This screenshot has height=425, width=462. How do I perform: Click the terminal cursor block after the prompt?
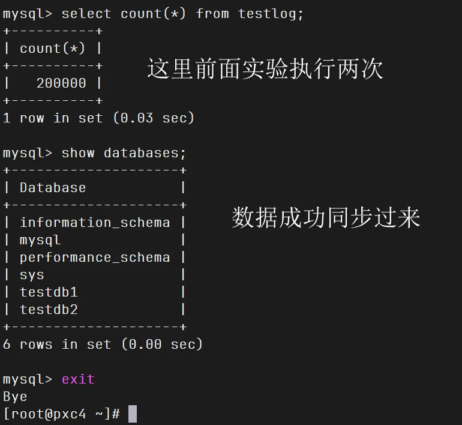pos(133,414)
